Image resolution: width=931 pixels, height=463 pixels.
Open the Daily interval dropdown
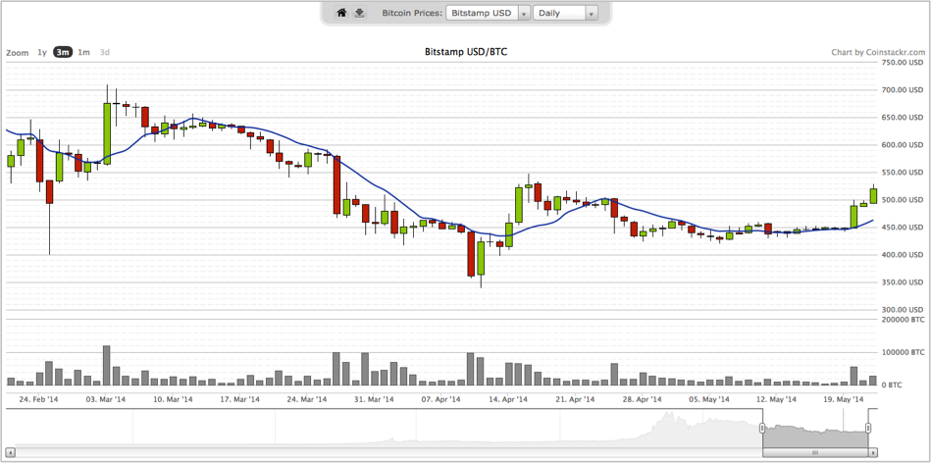point(565,13)
